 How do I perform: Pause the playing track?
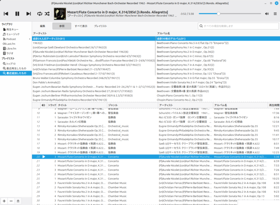coord(17,14)
